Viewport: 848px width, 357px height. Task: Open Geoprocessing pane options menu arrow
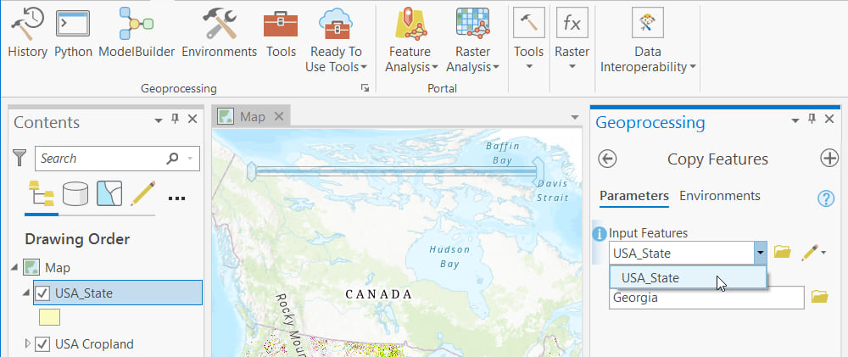tap(795, 120)
